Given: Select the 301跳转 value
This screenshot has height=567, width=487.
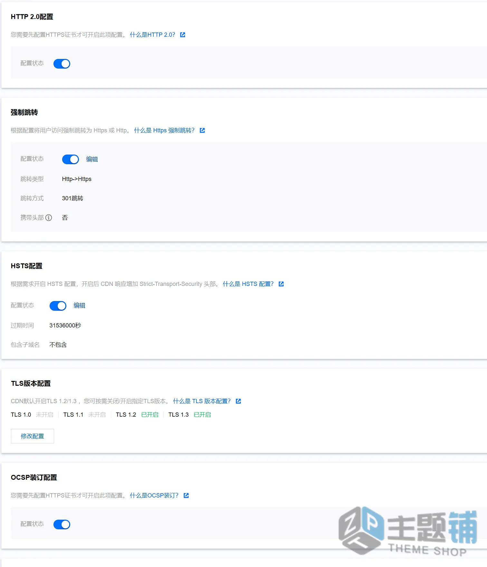Looking at the screenshot, I should click(x=73, y=198).
